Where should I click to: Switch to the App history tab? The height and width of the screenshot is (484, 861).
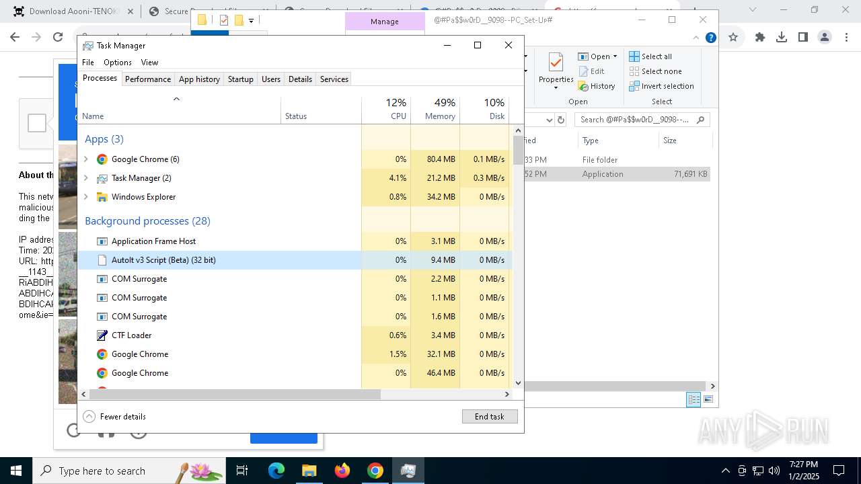(x=199, y=79)
